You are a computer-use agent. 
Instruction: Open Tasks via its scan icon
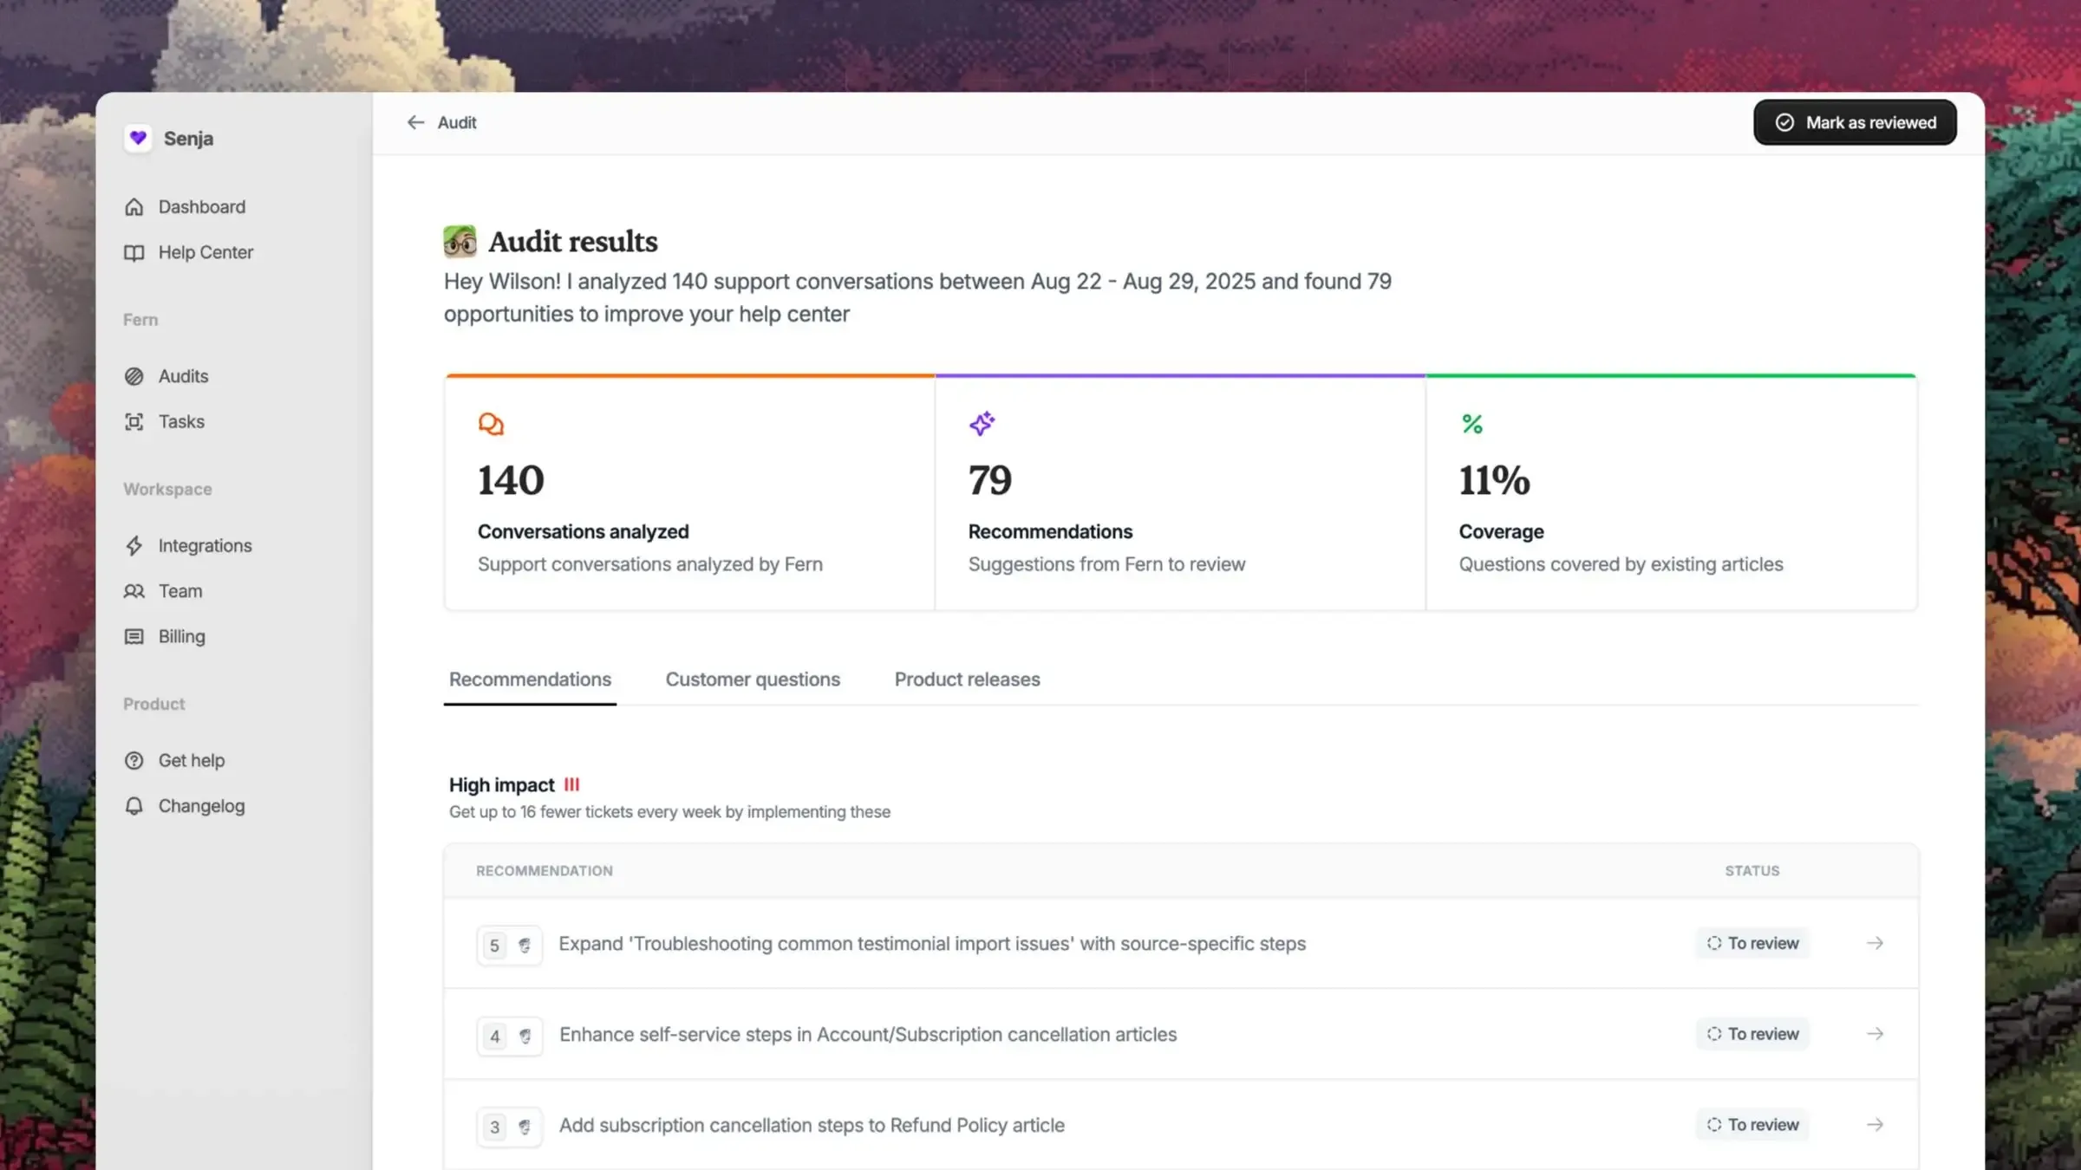click(x=134, y=422)
